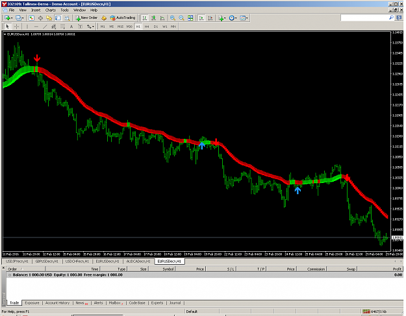Zoom out on the chart

181,18
